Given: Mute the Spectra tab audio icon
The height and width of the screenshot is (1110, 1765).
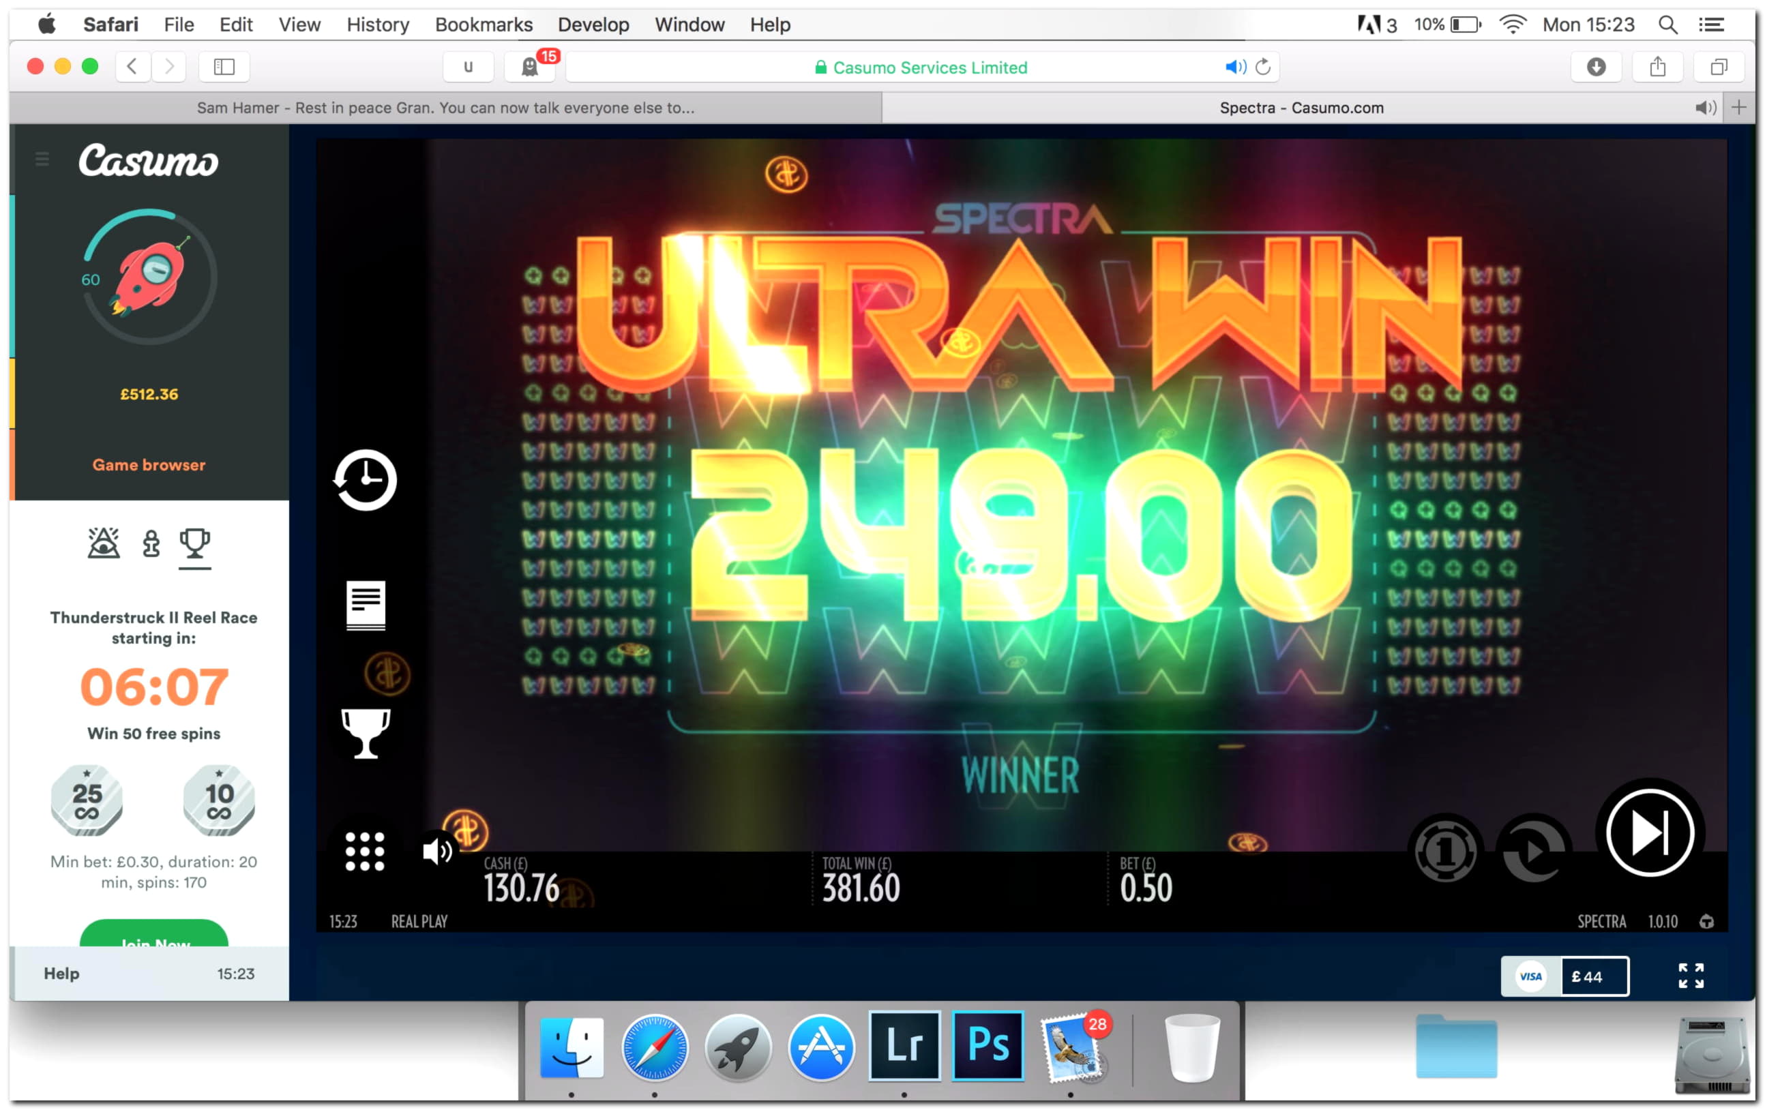Looking at the screenshot, I should (1705, 108).
